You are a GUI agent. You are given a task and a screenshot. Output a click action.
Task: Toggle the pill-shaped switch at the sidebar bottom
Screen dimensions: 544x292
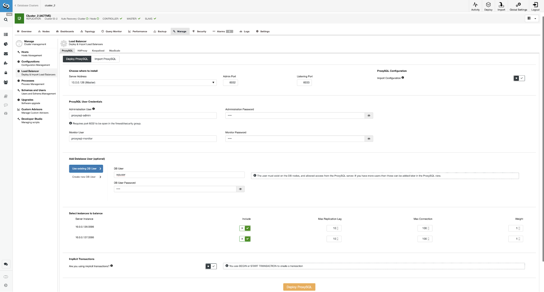click(x=6, y=277)
